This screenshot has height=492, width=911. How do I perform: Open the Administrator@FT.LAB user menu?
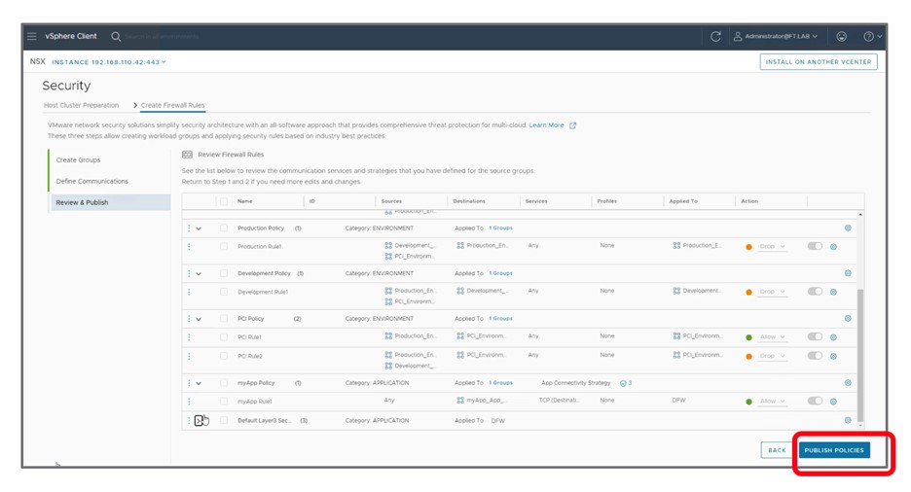776,36
